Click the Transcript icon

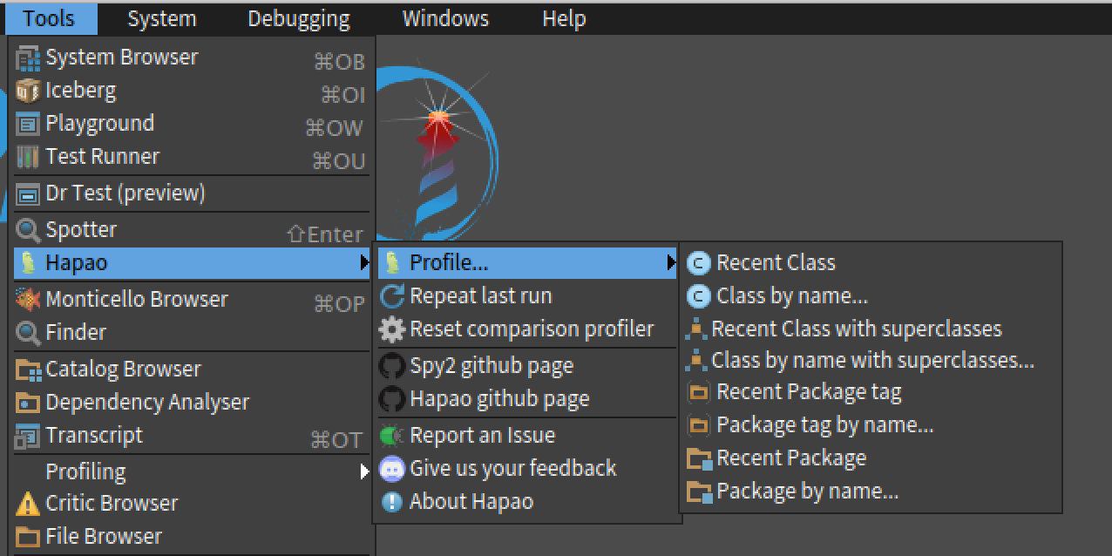pyautogui.click(x=29, y=436)
